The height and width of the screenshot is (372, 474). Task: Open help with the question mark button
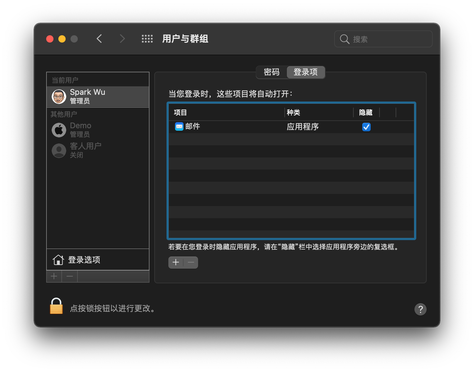tap(420, 309)
